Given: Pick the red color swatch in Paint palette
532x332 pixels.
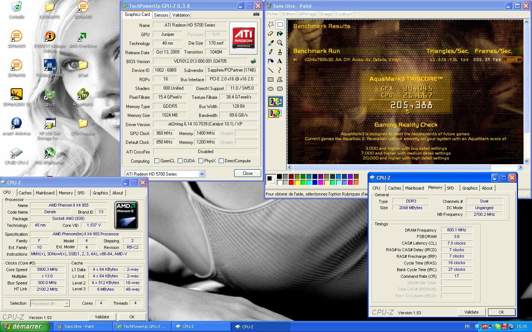Looking at the screenshot, I should coord(291,183).
